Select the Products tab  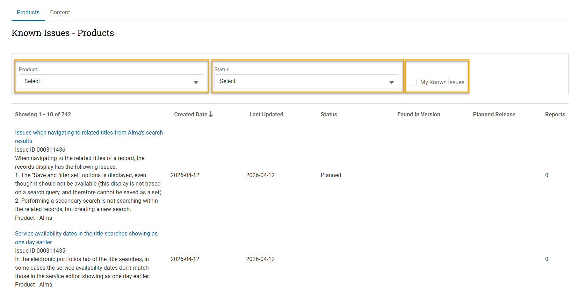(28, 13)
